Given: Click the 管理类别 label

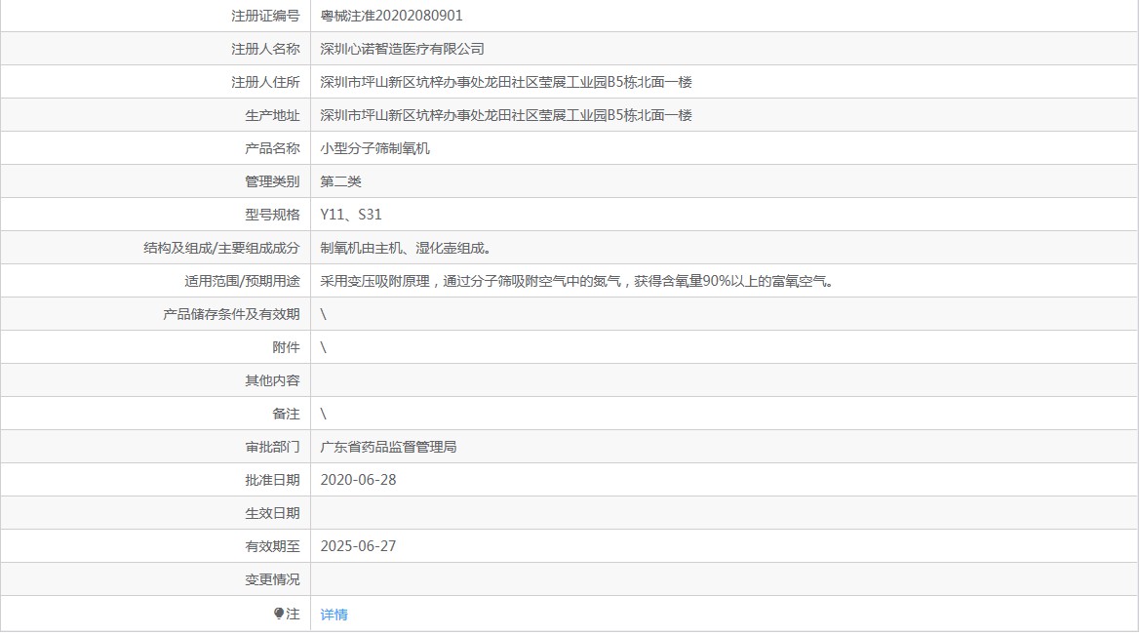Looking at the screenshot, I should click(x=273, y=181).
